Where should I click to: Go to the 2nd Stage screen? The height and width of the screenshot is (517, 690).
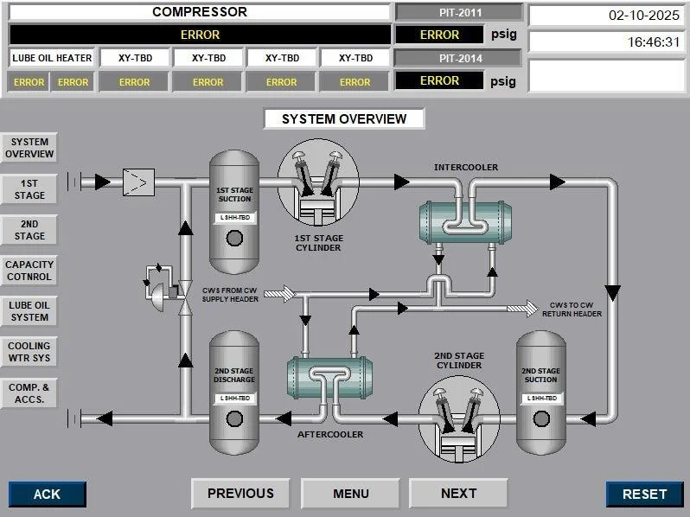(x=29, y=230)
